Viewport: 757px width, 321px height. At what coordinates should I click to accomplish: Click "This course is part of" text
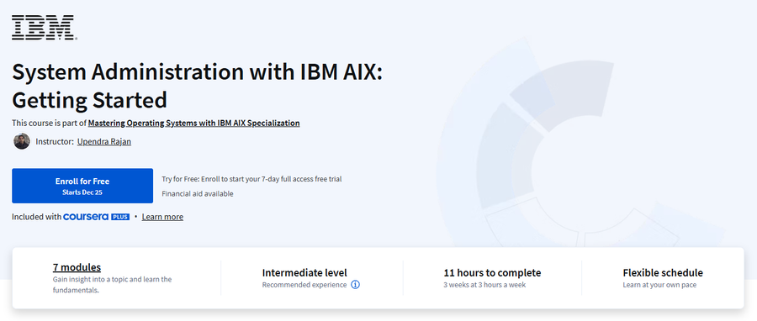49,123
